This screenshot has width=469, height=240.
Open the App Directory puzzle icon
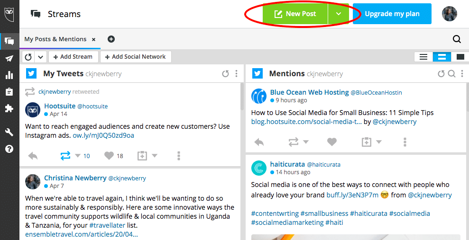click(x=9, y=108)
